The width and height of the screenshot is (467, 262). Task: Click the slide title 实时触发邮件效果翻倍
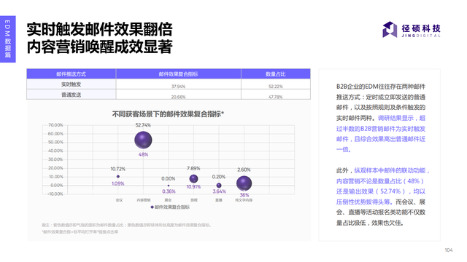(x=100, y=29)
